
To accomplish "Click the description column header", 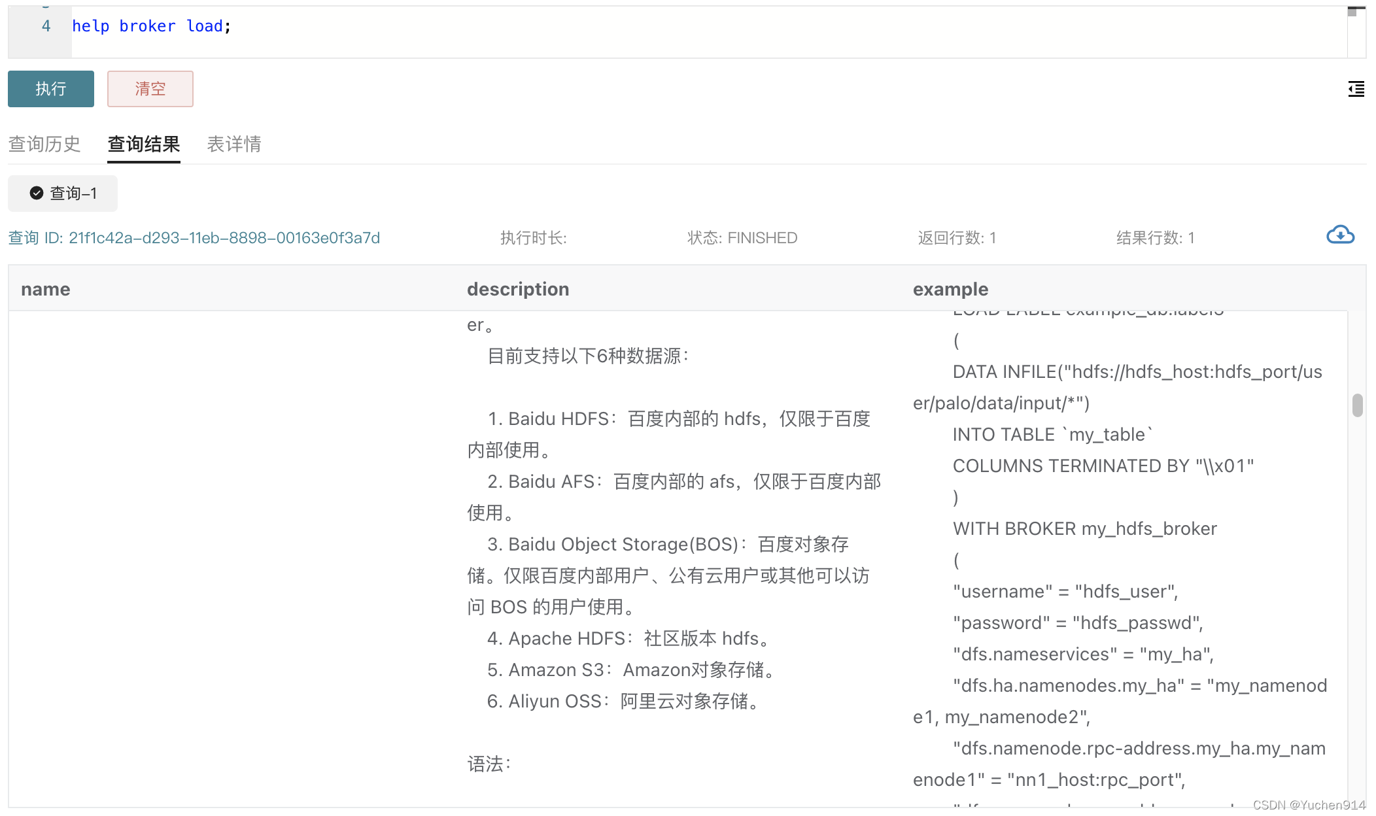I will (518, 289).
